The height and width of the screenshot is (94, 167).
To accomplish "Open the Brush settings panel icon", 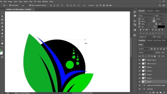I will 135,21.
